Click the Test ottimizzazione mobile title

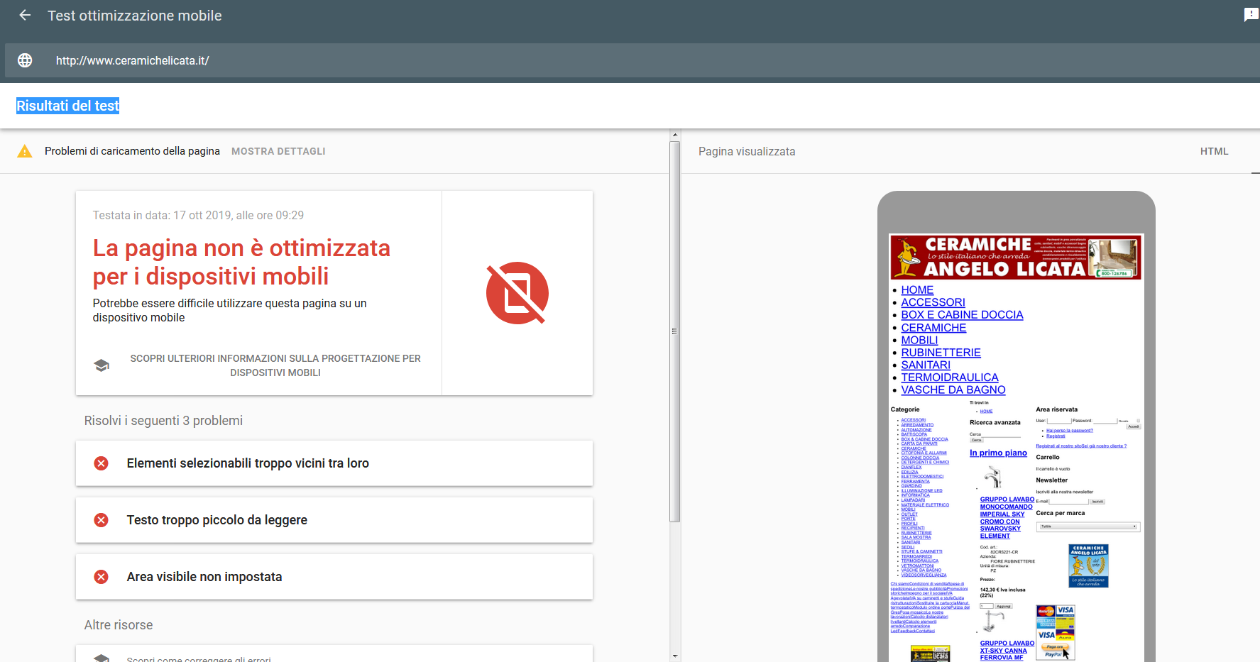135,16
